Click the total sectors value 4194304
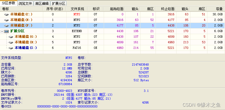Image resolution: width=225 pixels, height=110 pixels. click(66, 80)
